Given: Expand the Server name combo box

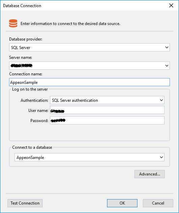Looking at the screenshot, I should (x=89, y=66).
